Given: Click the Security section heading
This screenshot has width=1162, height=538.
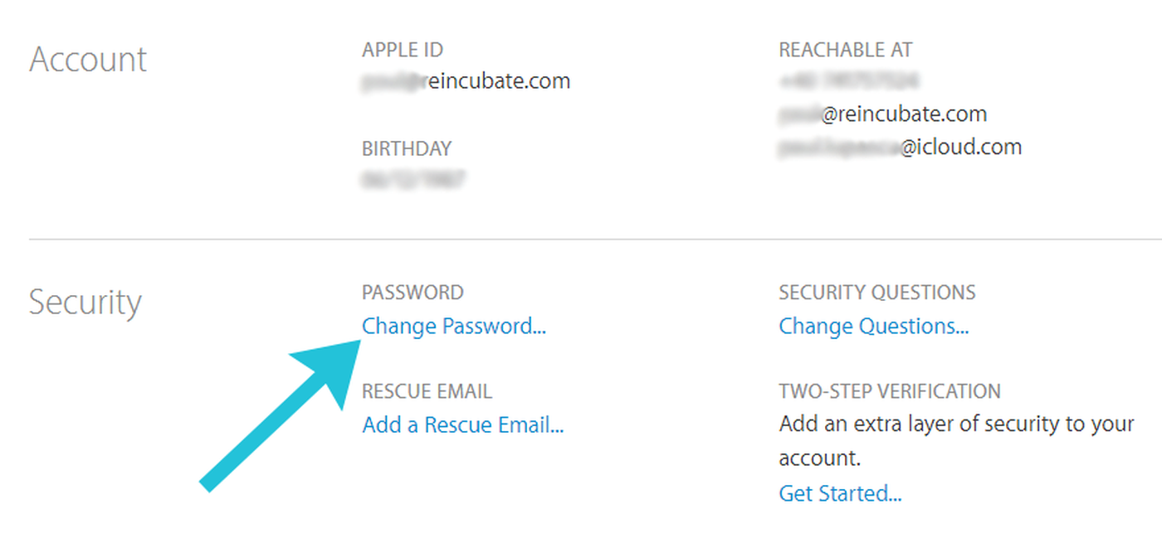Looking at the screenshot, I should pyautogui.click(x=85, y=303).
